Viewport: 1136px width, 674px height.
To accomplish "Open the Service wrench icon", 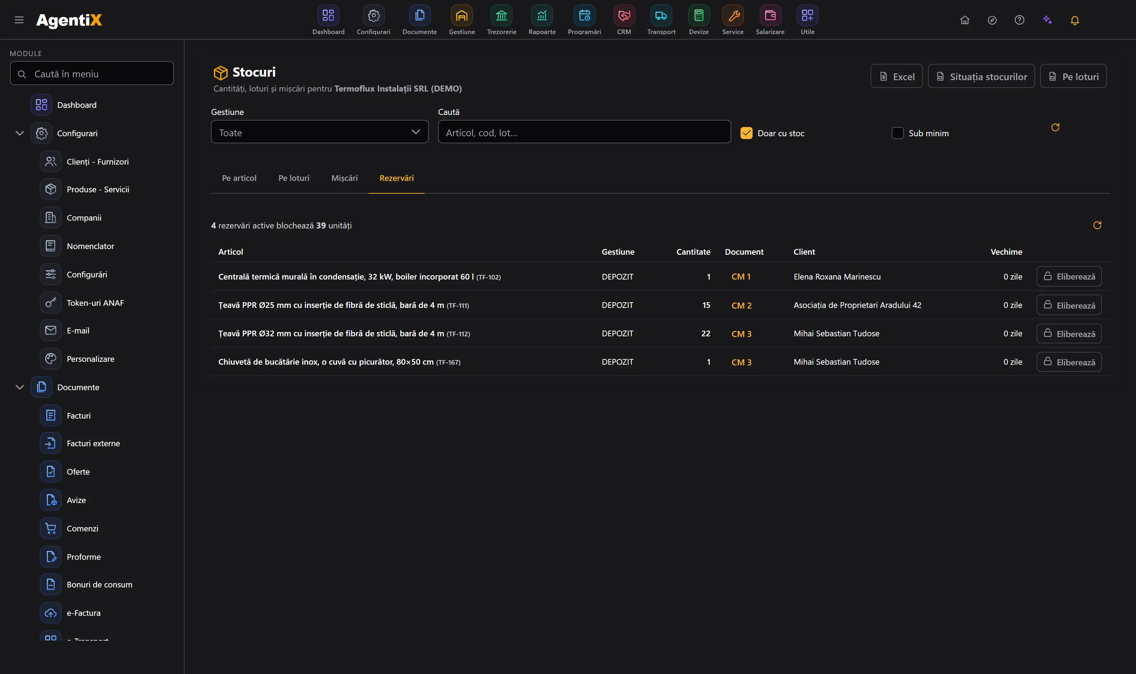I will (733, 16).
